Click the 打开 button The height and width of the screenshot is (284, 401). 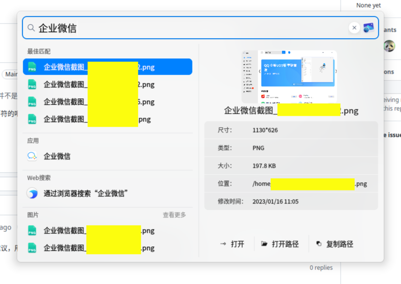[x=232, y=244]
